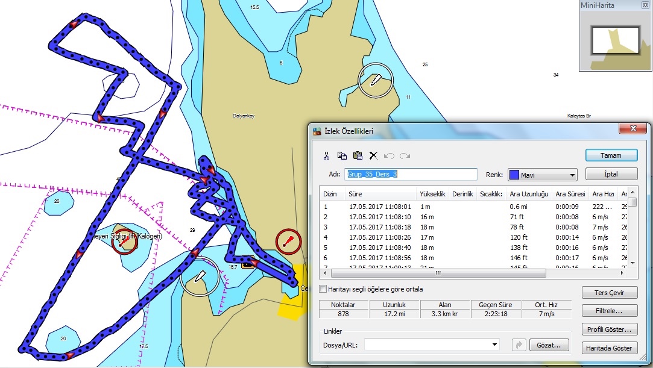Viewport: 653px width, 368px height.
Task: Click the track list horizontal scrollbar thumb
Action: (438, 273)
